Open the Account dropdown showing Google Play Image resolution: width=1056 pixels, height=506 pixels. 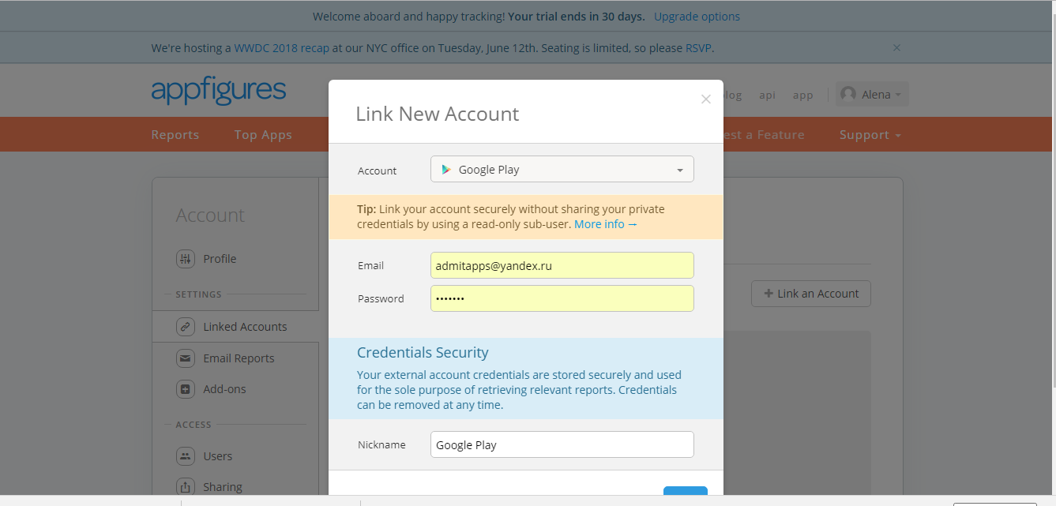pyautogui.click(x=562, y=170)
